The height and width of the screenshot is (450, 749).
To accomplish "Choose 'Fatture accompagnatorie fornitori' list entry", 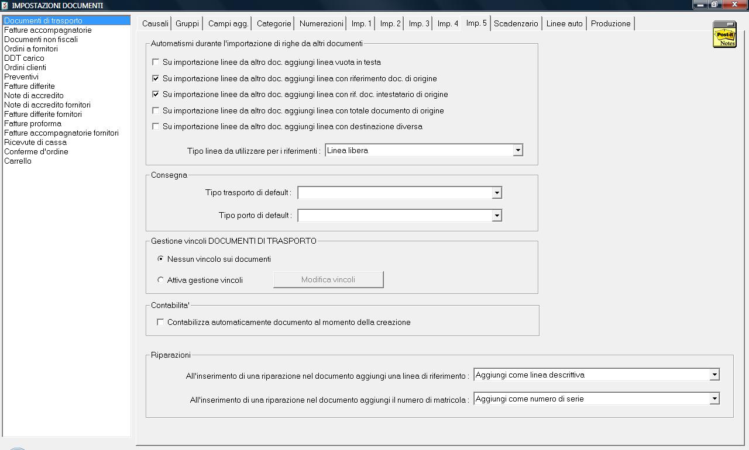I will coord(67,133).
